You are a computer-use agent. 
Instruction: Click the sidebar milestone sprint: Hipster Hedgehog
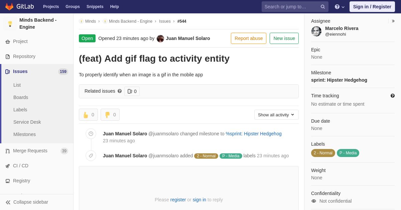tap(339, 80)
